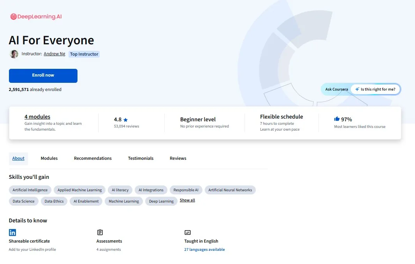Switch to the Modules tab
Screen dimensions: 415x264
click(x=49, y=158)
